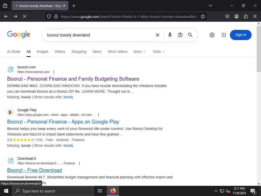Open Google quick settings gear
Viewport: 261px width, 196px height.
212,35
